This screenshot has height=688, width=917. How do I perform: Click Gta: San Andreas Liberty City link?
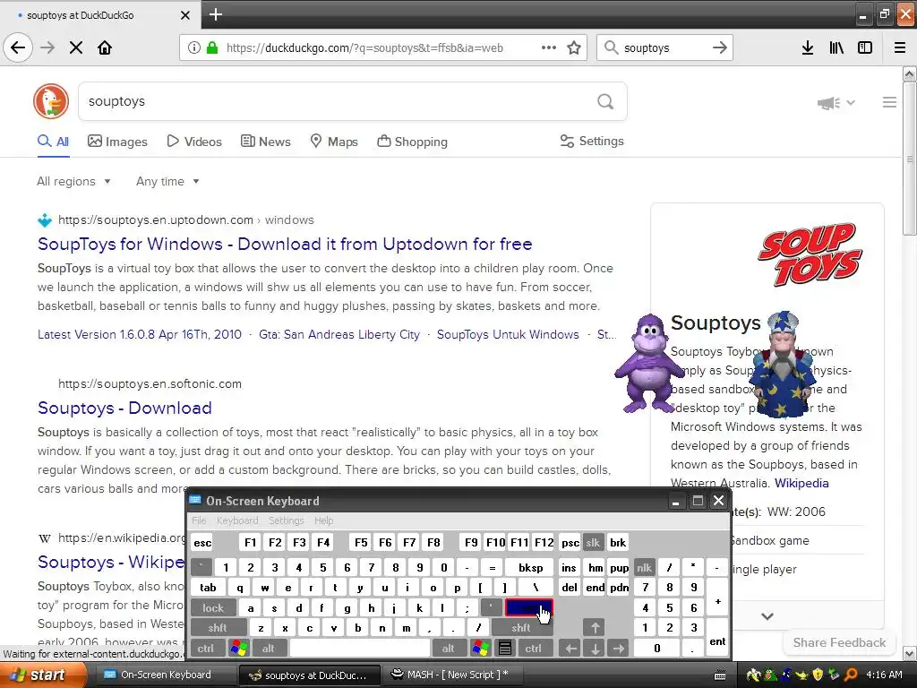(x=339, y=335)
